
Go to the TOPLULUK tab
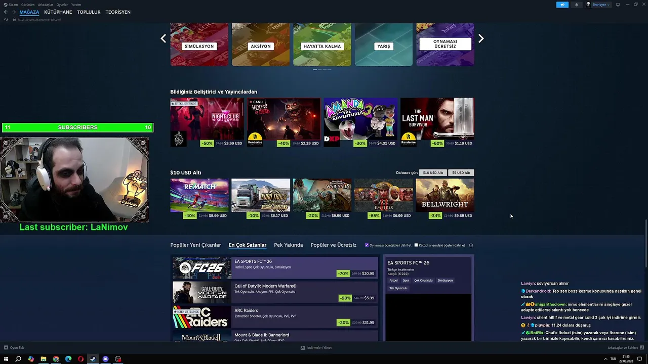pyautogui.click(x=89, y=12)
